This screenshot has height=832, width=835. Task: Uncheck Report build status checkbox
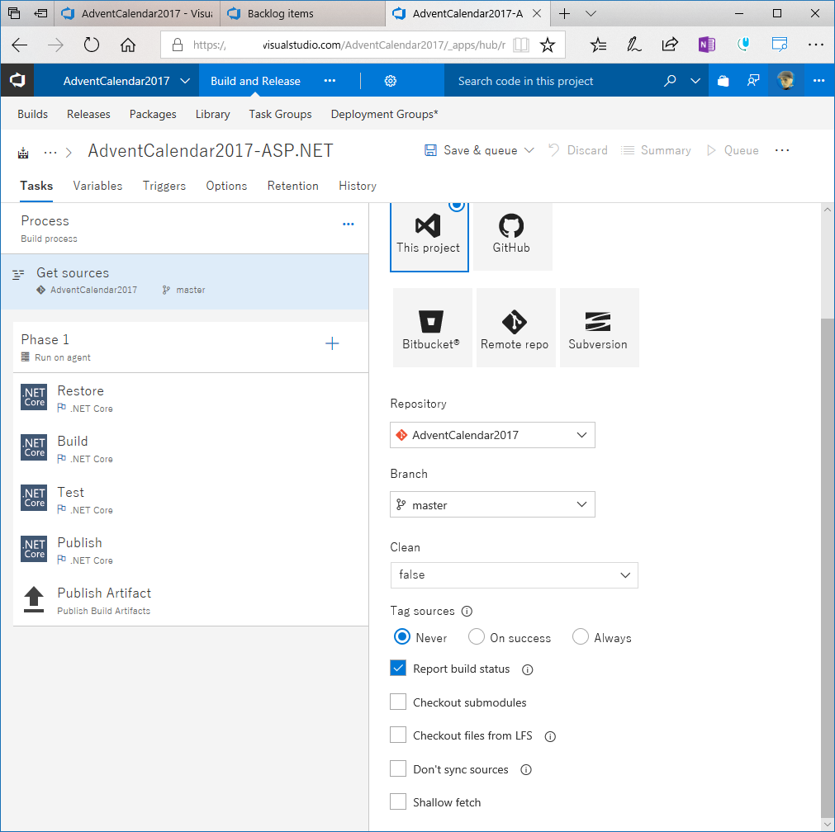pyautogui.click(x=398, y=668)
